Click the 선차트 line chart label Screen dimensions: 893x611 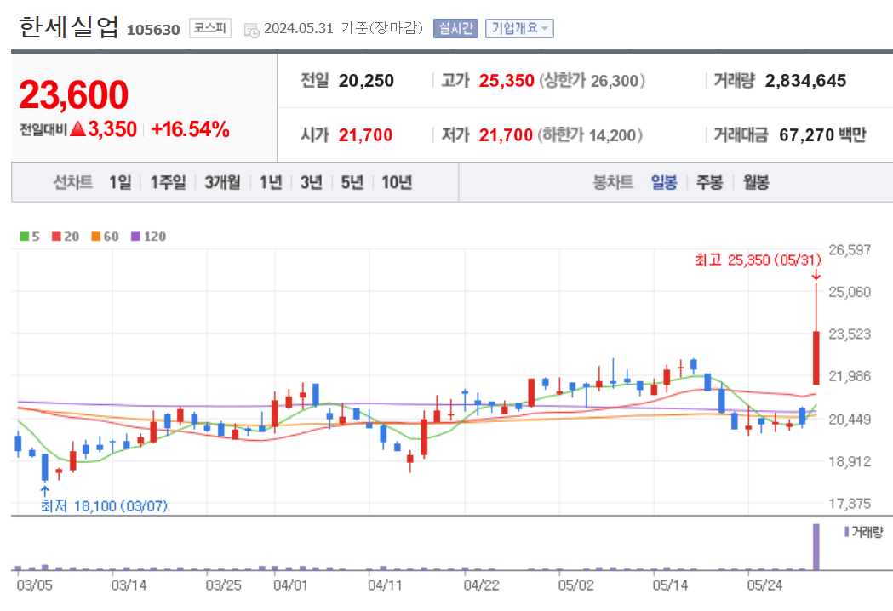(73, 182)
